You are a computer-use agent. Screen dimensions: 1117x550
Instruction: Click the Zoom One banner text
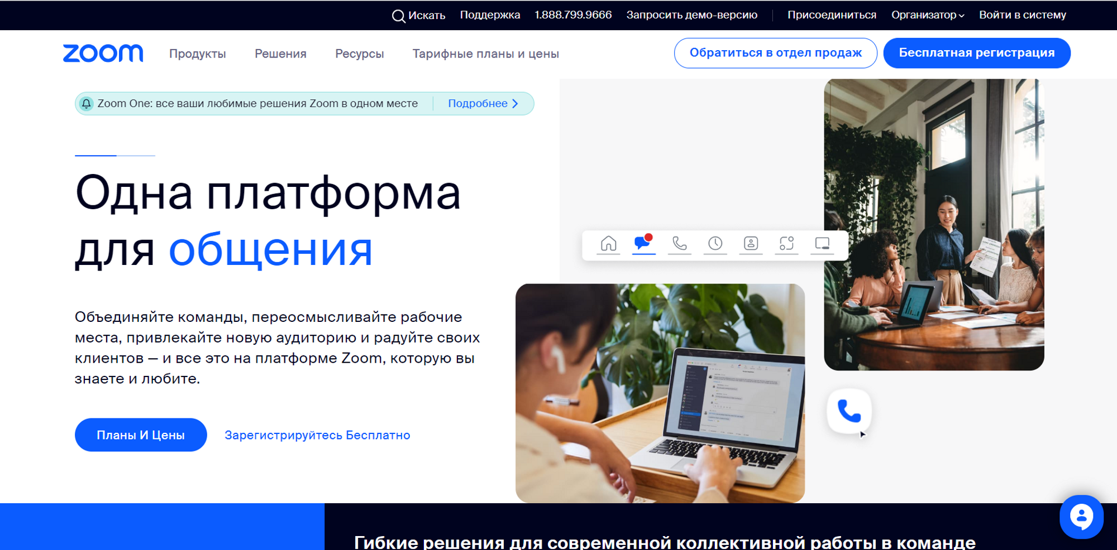point(257,104)
